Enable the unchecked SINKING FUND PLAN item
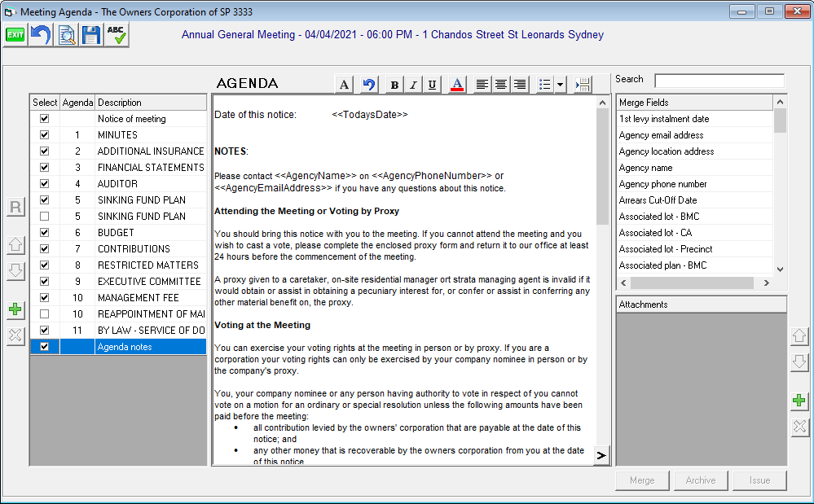The width and height of the screenshot is (814, 504). pos(45,217)
